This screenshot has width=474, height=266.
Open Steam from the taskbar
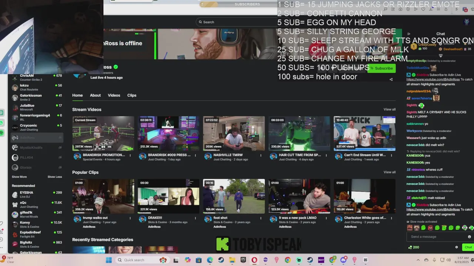pyautogui.click(x=221, y=260)
